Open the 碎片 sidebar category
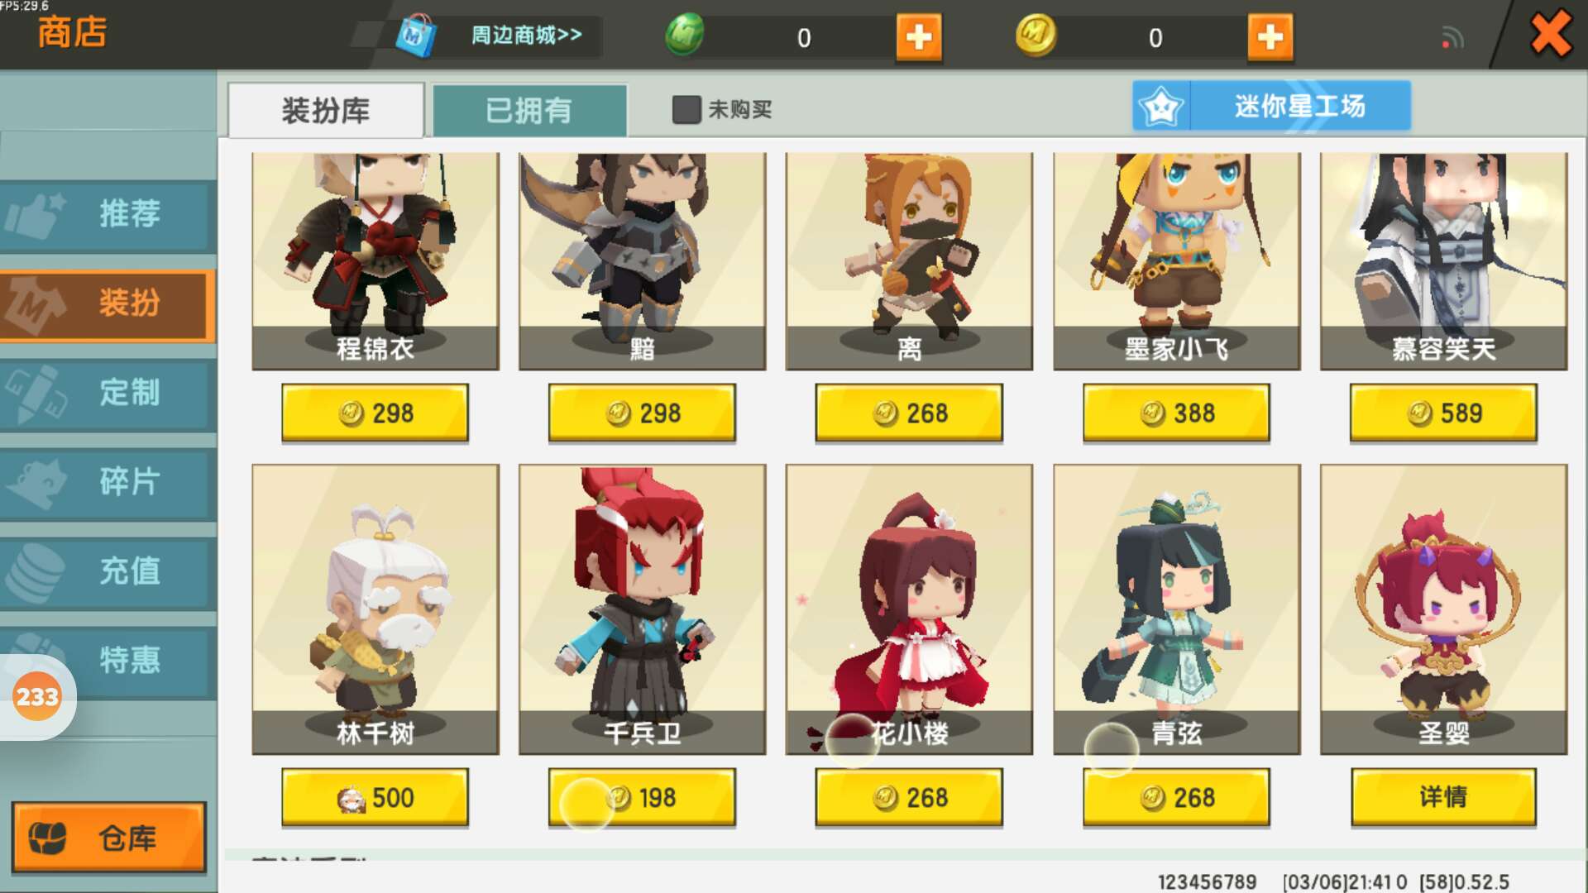The width and height of the screenshot is (1588, 893). (108, 482)
